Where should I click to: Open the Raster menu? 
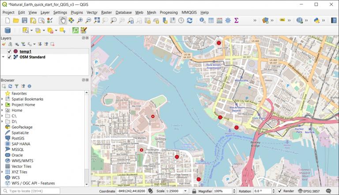click(x=106, y=12)
